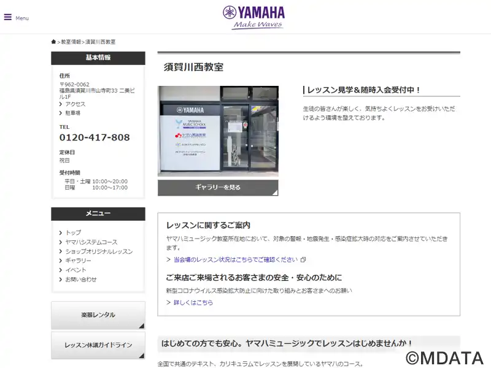Open the classroom storefront photo

click(218, 131)
